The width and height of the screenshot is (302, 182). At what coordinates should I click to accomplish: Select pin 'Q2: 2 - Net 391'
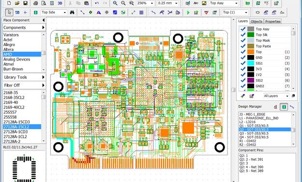pos(251,159)
